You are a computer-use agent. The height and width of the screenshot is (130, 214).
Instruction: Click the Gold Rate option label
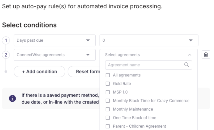122,84
